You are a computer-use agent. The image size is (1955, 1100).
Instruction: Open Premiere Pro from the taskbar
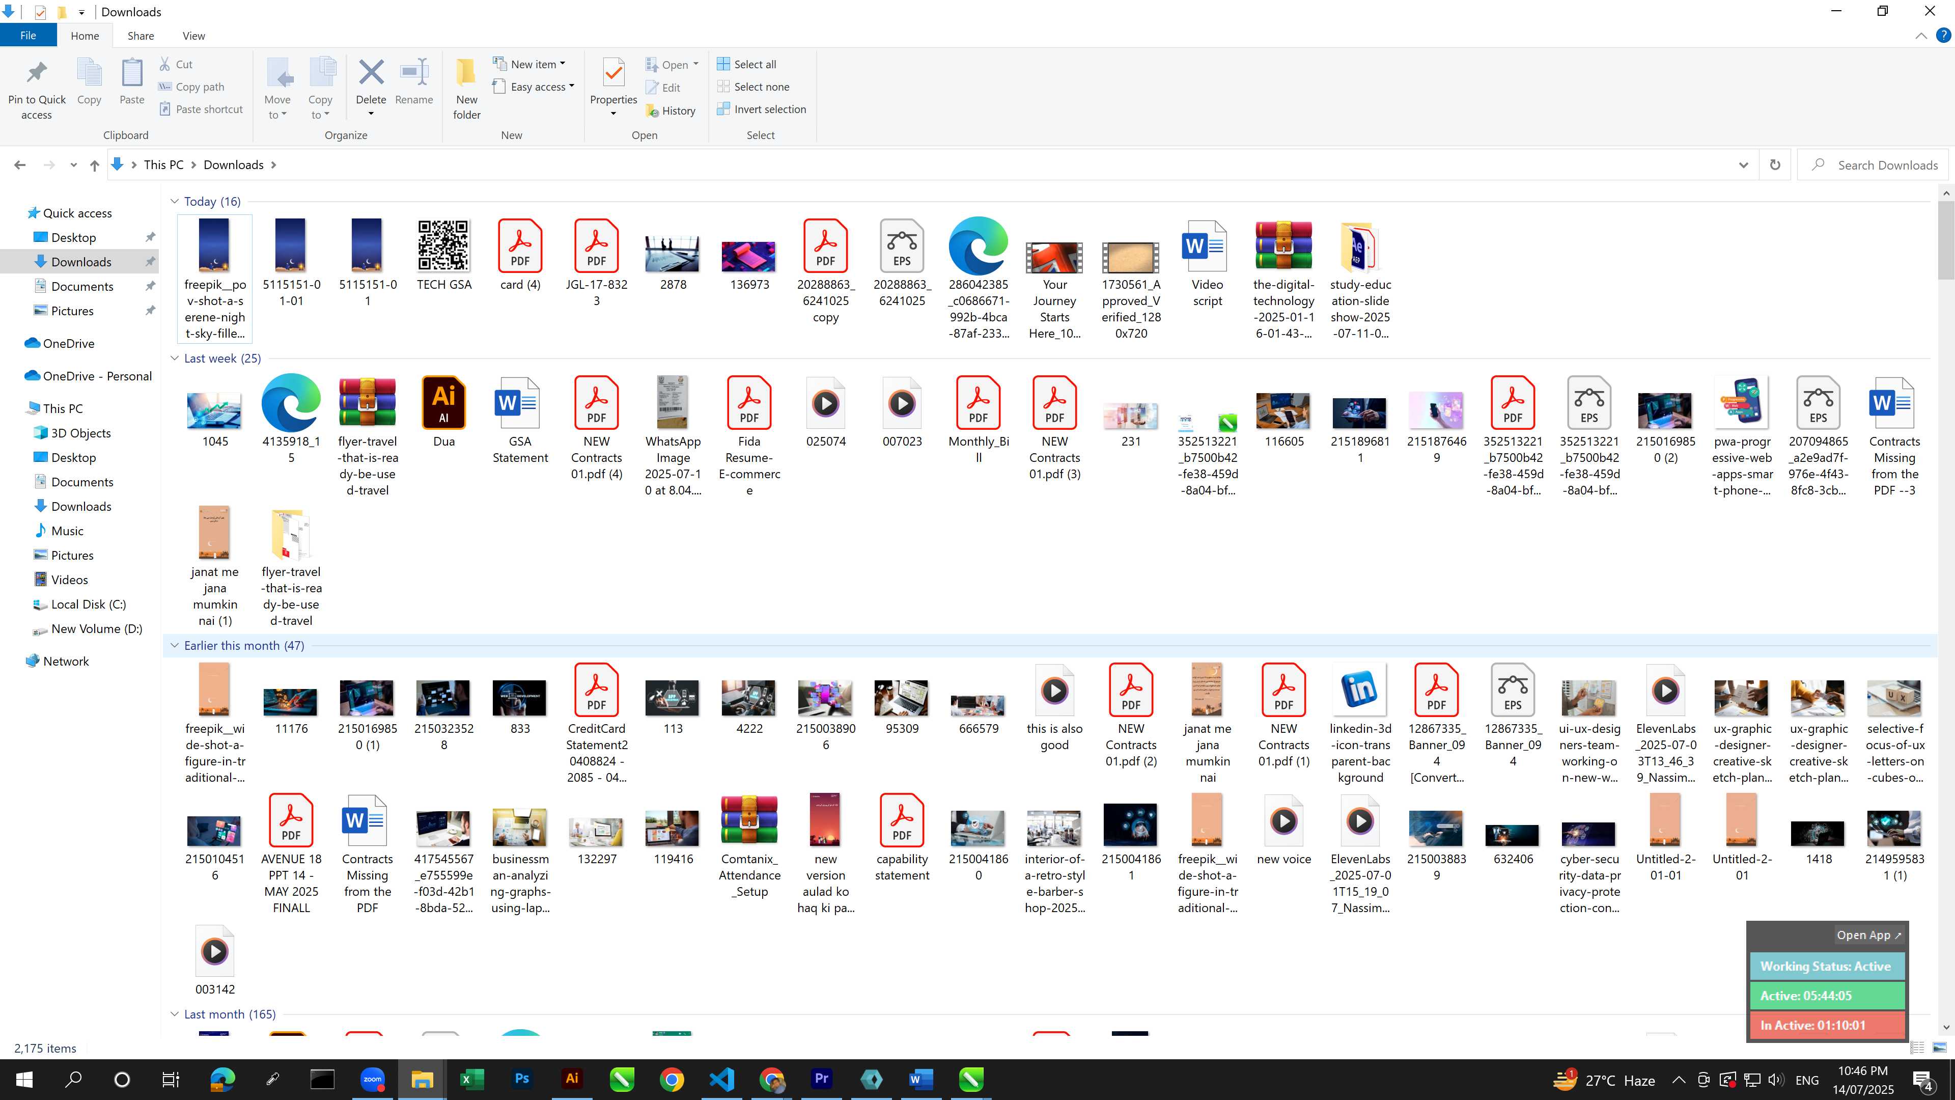821,1079
